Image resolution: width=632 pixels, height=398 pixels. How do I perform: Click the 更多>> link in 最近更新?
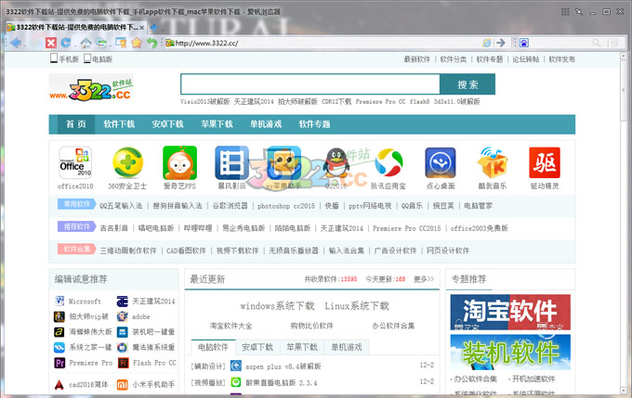(424, 279)
